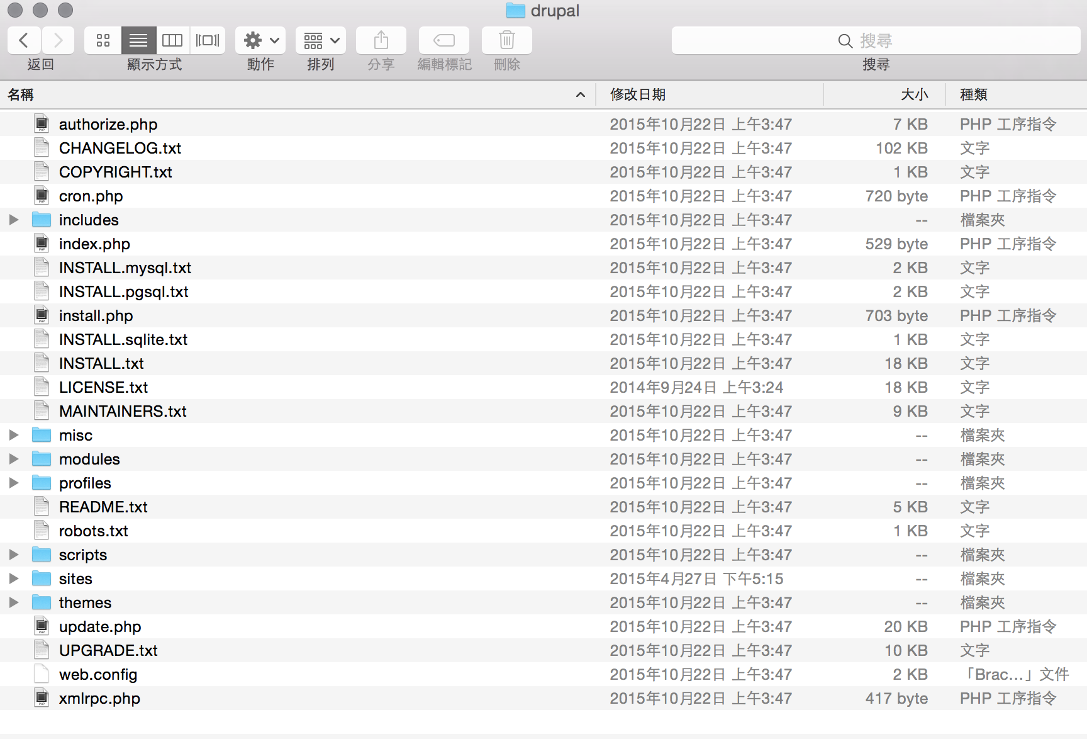Viewport: 1087px width, 739px height.
Task: Select the index.php file icon
Action: (x=42, y=244)
